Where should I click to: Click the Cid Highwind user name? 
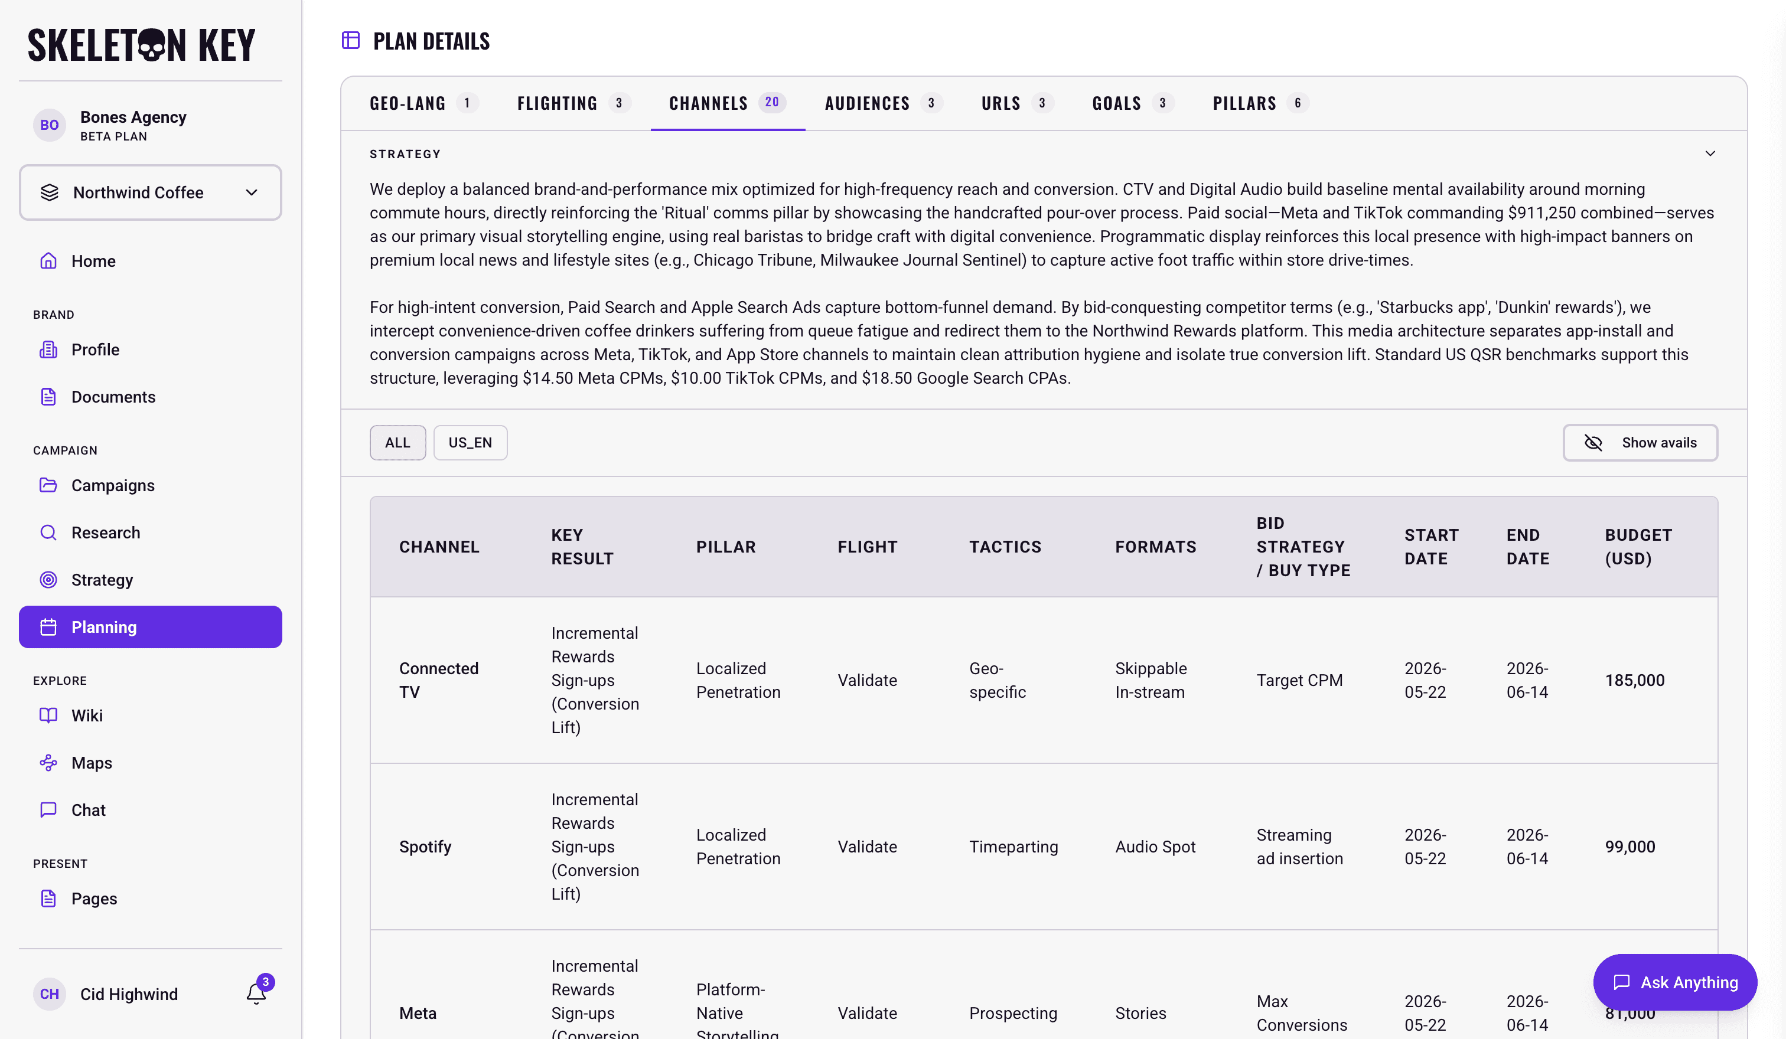click(x=129, y=994)
